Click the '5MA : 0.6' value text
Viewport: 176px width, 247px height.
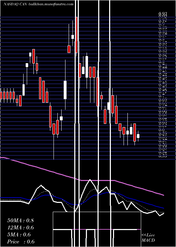click(x=19, y=235)
